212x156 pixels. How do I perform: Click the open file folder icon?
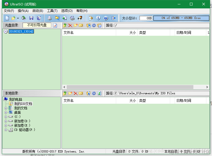14,18
